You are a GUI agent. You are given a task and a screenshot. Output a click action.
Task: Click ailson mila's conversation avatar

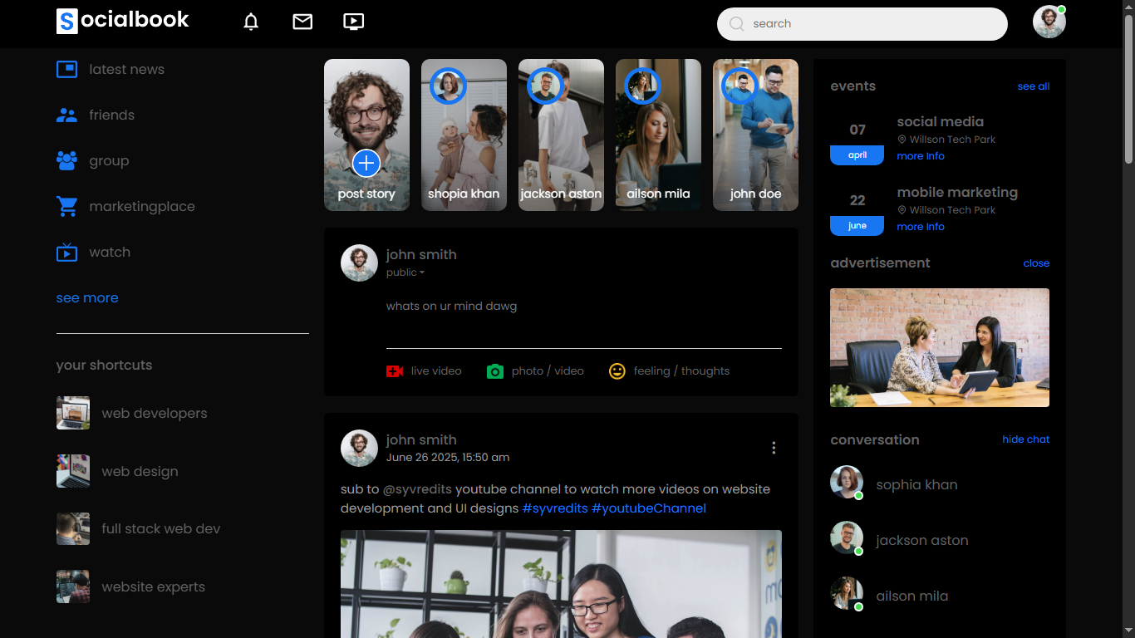(x=847, y=593)
